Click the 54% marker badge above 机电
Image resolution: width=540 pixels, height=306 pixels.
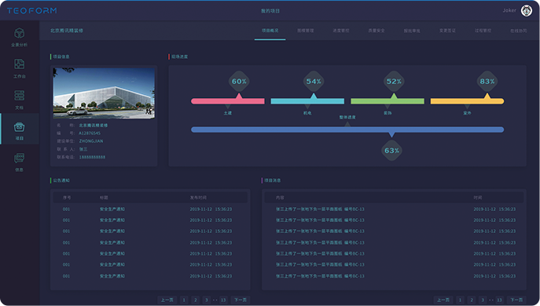click(x=314, y=82)
